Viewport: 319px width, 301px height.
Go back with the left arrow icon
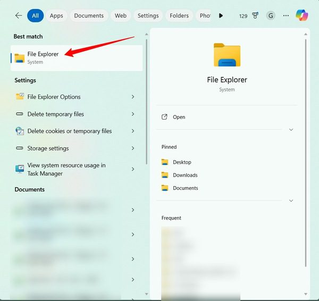tap(19, 15)
